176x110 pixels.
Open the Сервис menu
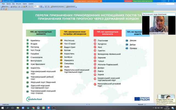25,4
